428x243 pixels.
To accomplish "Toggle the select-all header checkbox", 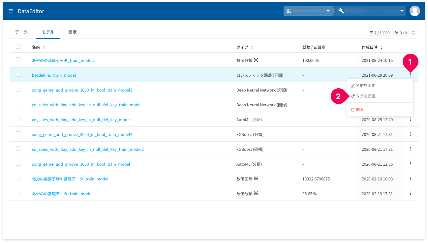I will (18, 46).
